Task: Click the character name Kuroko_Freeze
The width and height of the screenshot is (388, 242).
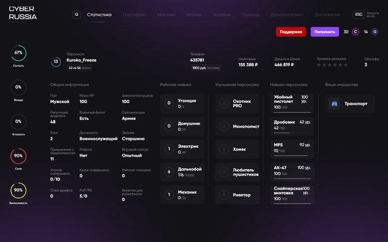Action: [x=81, y=60]
